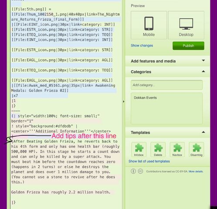
Task: Click the border="1" line
Action: [22, 121]
